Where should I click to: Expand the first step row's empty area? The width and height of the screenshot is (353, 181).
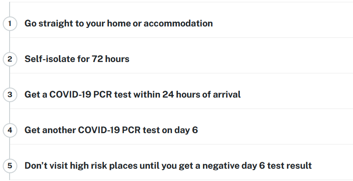283,23
